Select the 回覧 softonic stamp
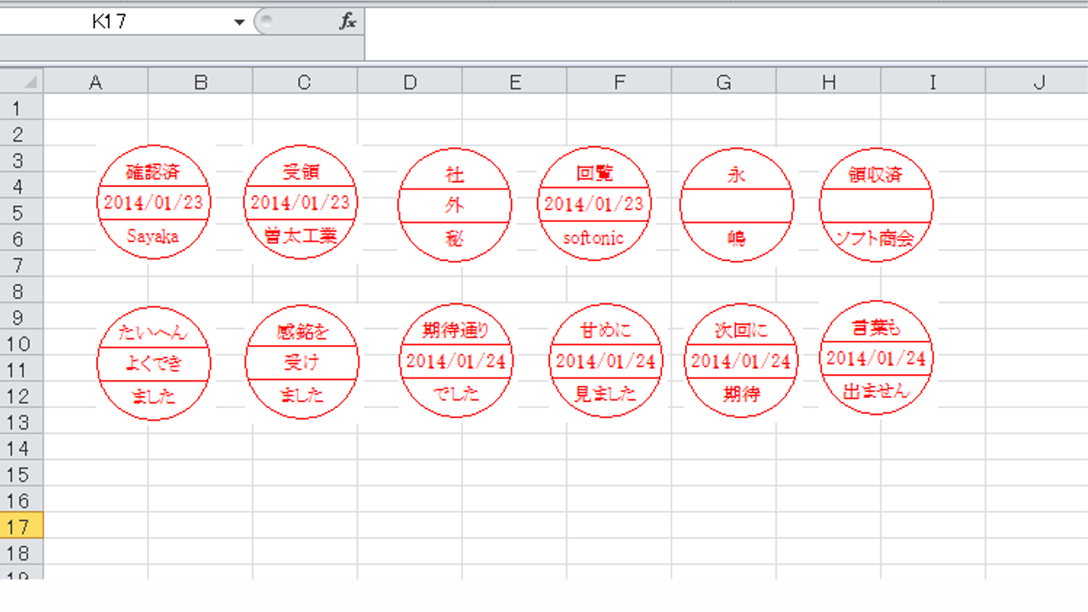Screen dimensions: 1088x612 tap(594, 204)
